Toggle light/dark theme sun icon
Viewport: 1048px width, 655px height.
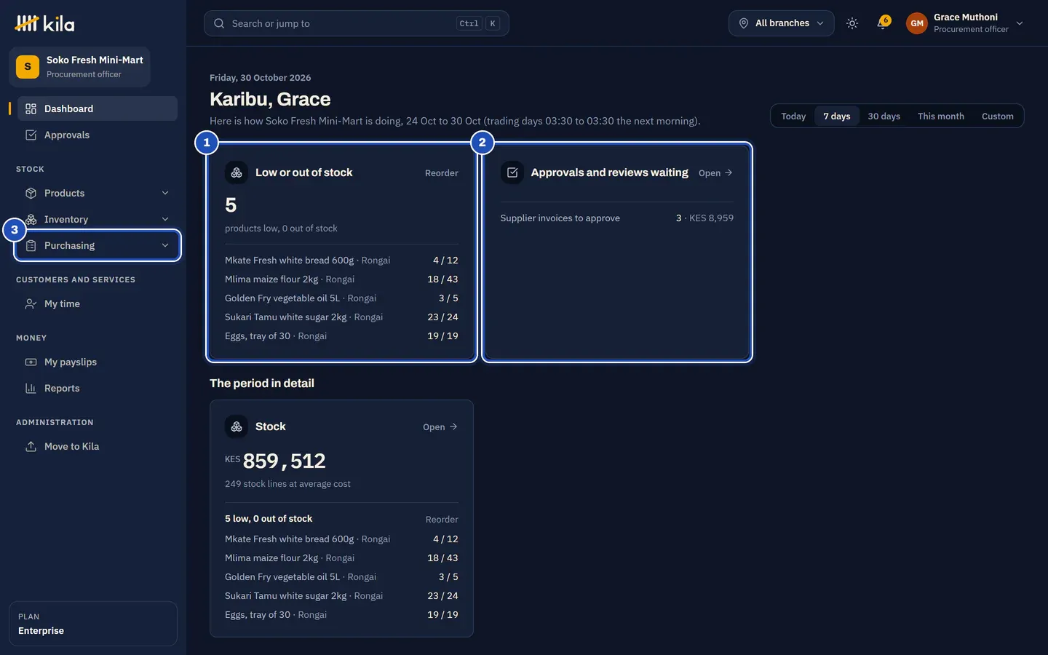click(x=852, y=23)
